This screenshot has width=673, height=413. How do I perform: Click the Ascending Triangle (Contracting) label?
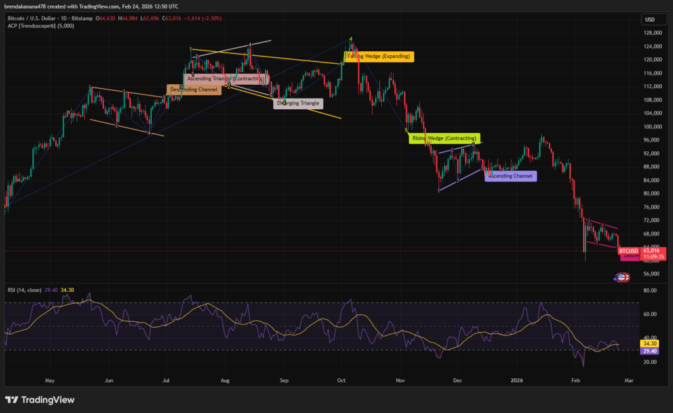226,78
